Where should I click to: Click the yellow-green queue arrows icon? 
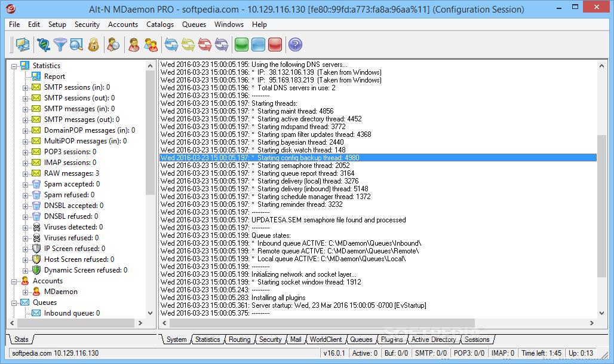coord(188,45)
